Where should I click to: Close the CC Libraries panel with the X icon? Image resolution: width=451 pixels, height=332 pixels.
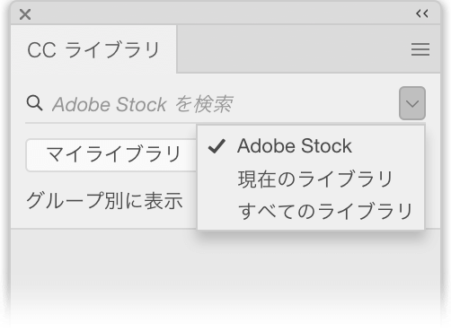coord(25,14)
